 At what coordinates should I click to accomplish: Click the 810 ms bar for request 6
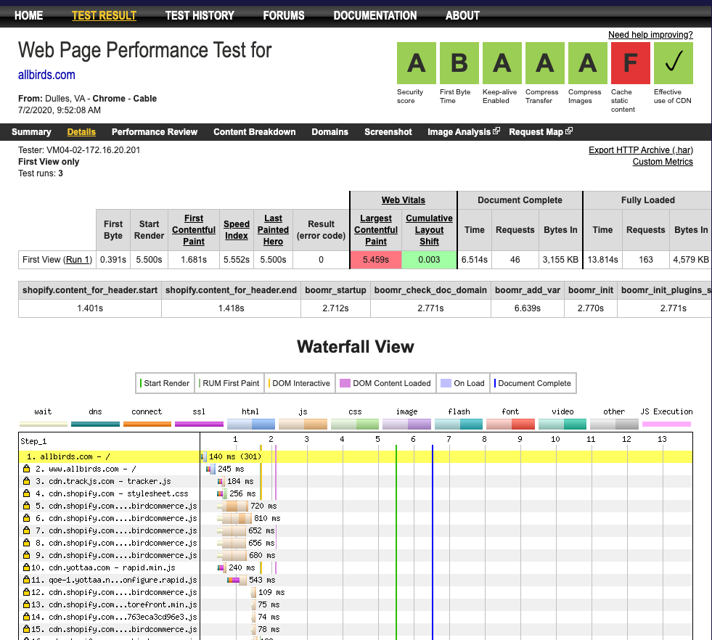point(234,518)
